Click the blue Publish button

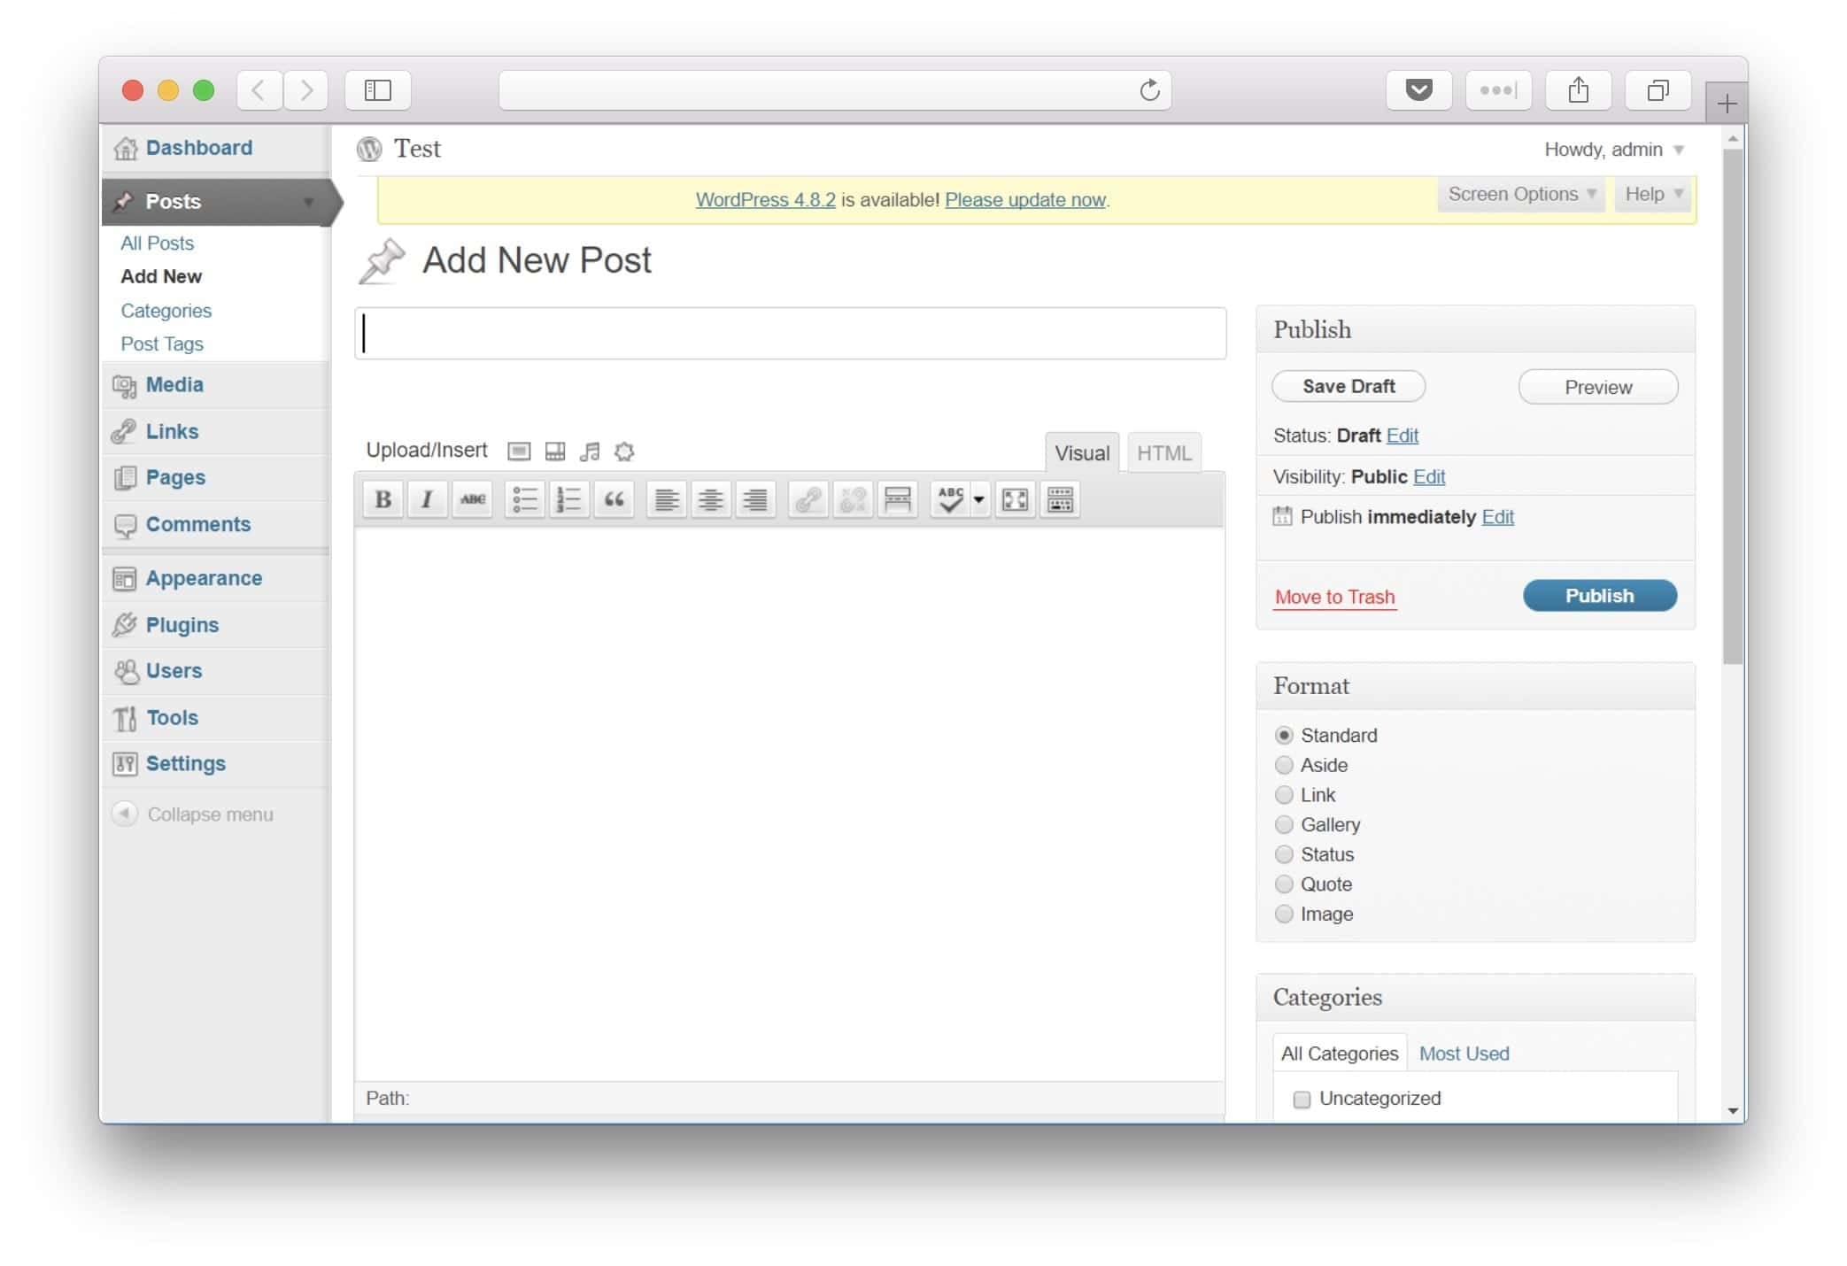1599,596
